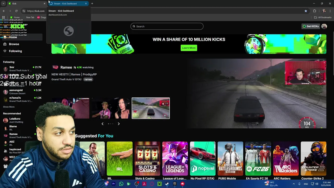Open Chrome three-dot menu
The width and height of the screenshot is (334, 188).
coord(330,11)
